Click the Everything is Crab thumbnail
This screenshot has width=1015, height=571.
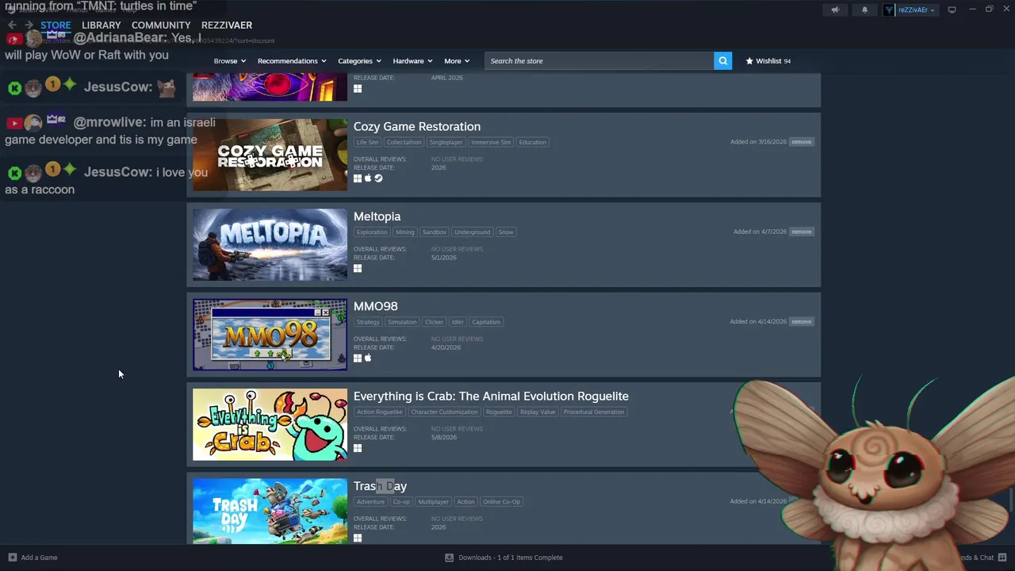(270, 424)
